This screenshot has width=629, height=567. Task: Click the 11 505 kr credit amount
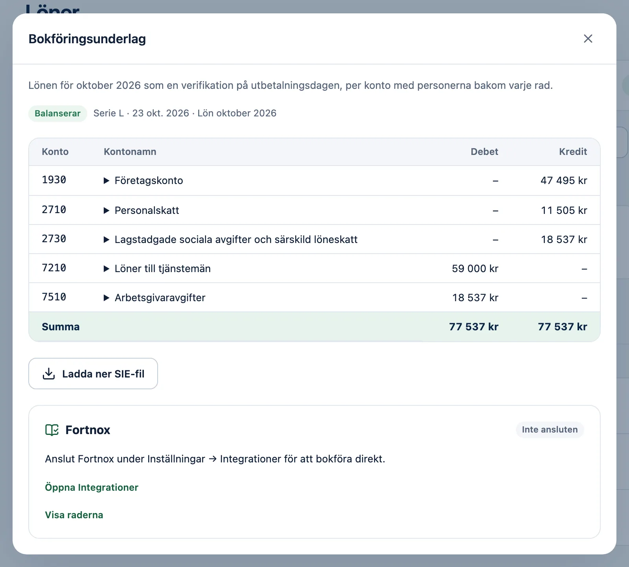[x=564, y=210]
